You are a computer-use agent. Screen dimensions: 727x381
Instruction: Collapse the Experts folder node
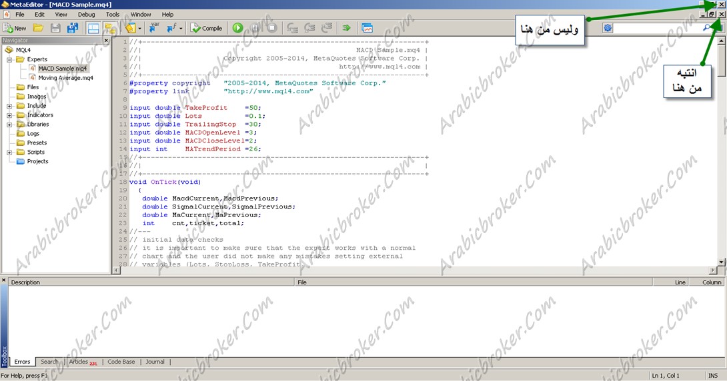coord(9,60)
